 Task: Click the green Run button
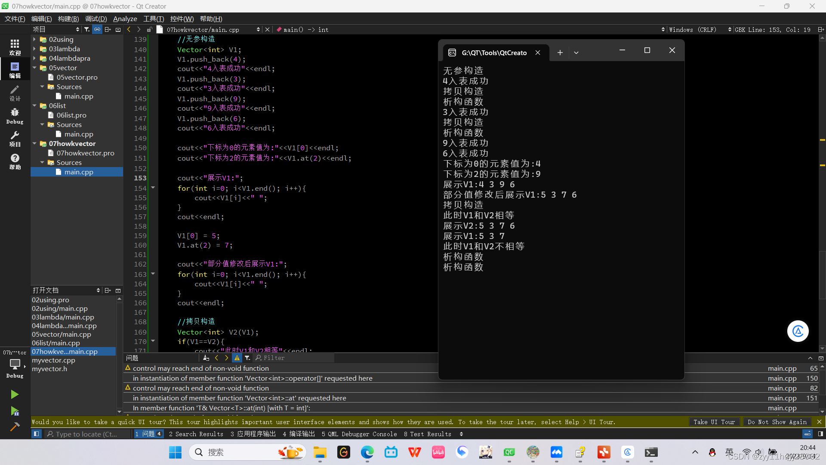tap(15, 394)
